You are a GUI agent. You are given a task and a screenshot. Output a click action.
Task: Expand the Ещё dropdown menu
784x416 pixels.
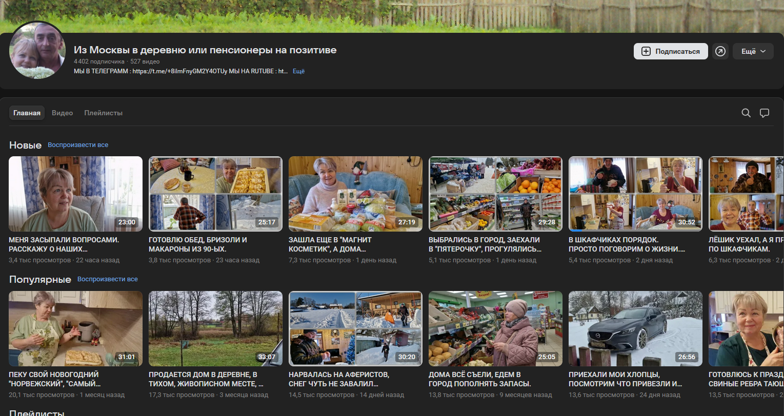(753, 51)
